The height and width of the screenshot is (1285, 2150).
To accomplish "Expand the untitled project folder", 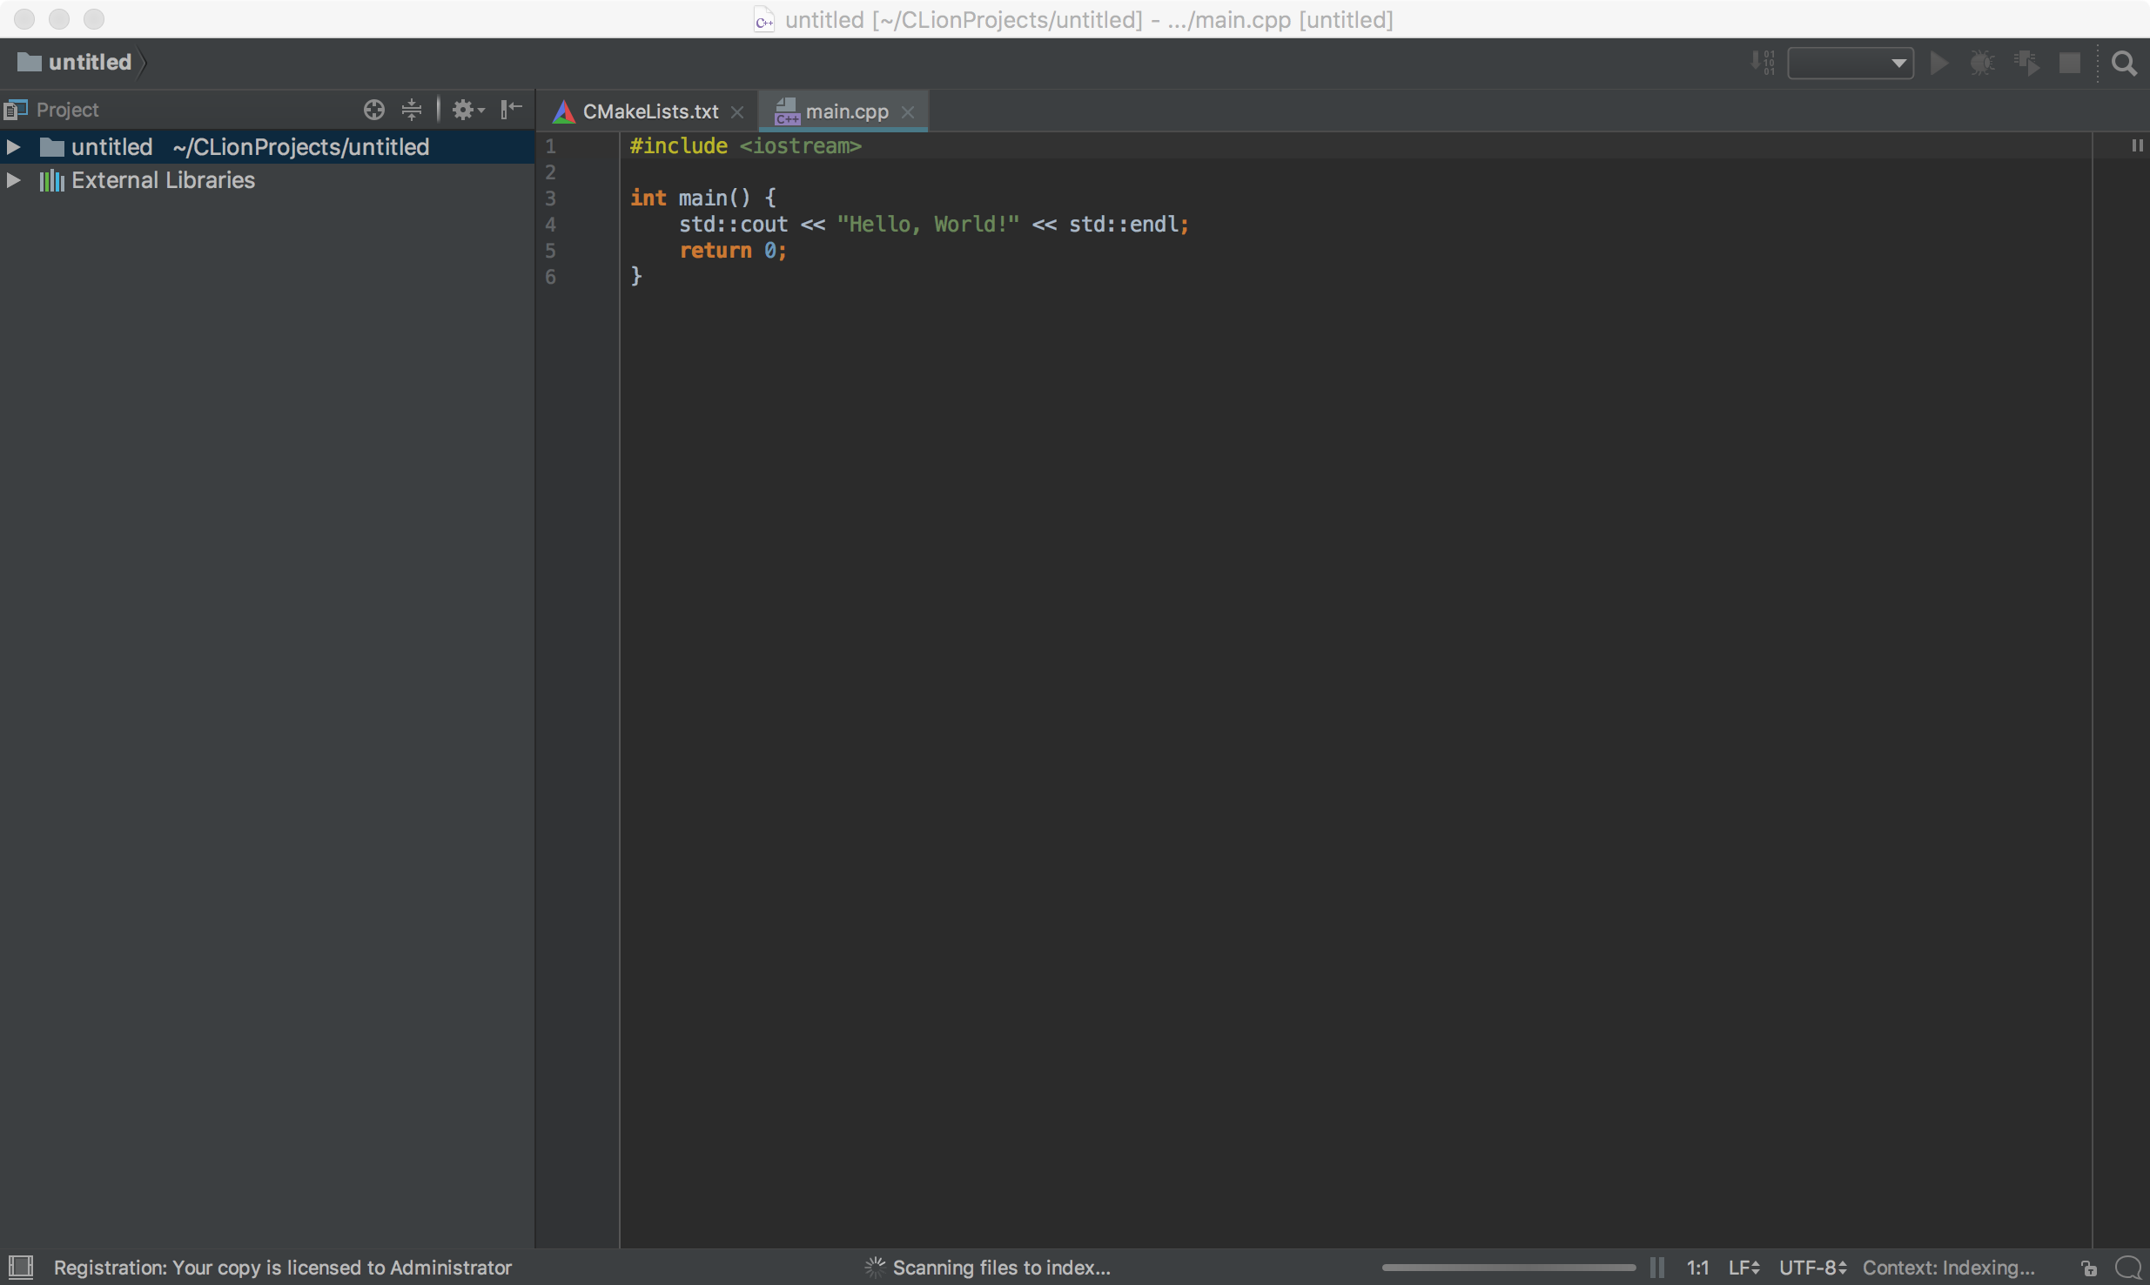I will (x=14, y=147).
